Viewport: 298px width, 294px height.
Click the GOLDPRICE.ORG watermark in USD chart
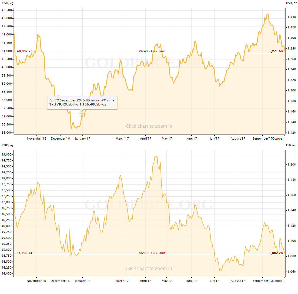[149, 62]
